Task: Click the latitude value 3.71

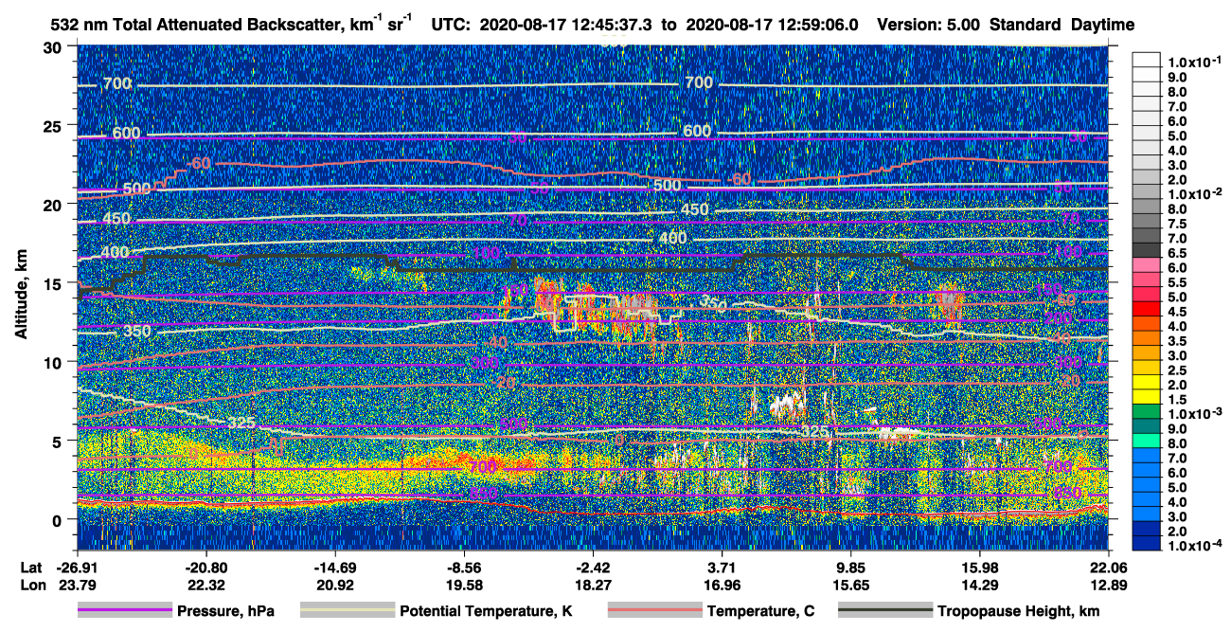Action: pyautogui.click(x=722, y=567)
